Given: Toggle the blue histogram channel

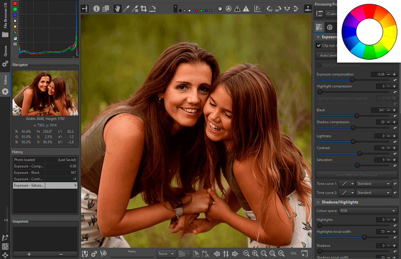Looking at the screenshot, I should [x=15, y=15].
